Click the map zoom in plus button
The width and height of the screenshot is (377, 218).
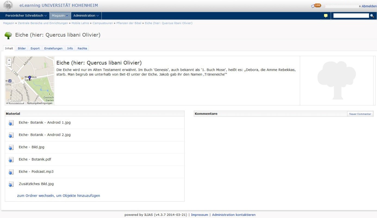[9, 60]
